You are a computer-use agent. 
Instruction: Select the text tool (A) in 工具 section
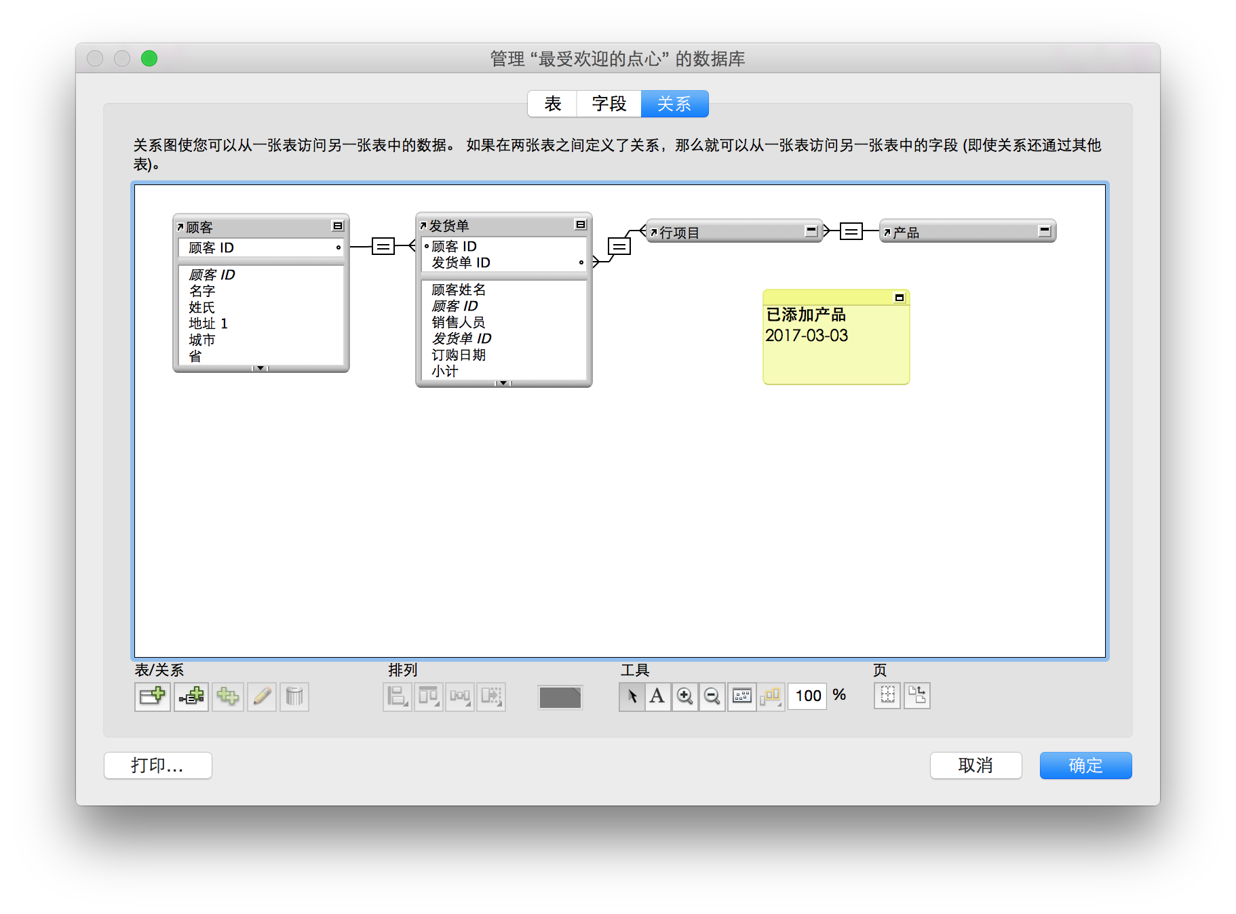(657, 696)
